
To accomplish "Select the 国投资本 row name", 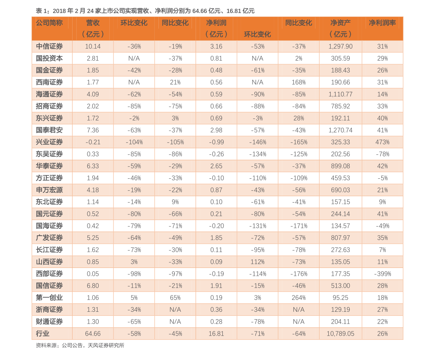I will point(49,58).
